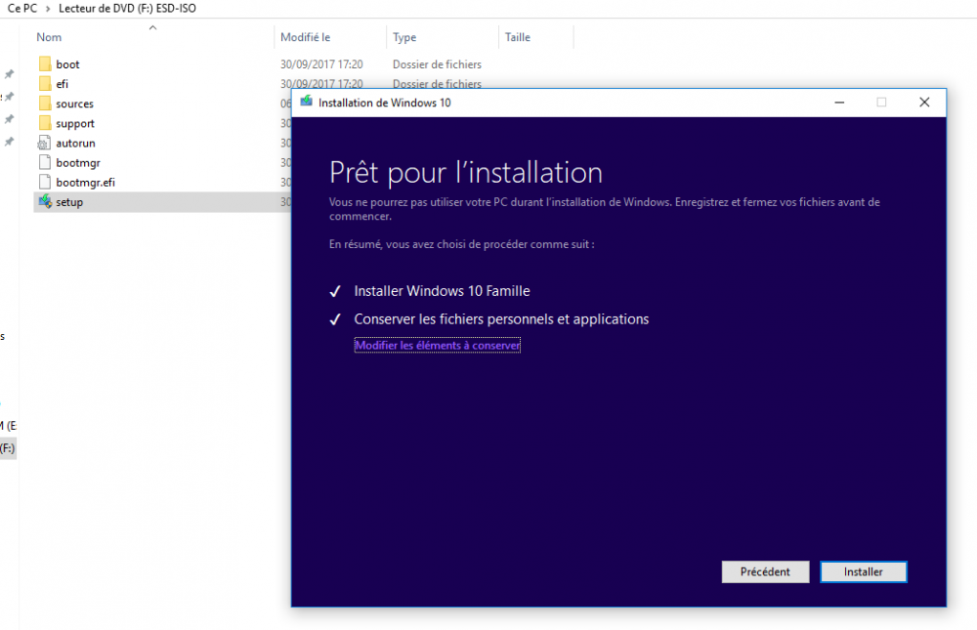Go back with the Précédent button
Screen dimensions: 977x630
(x=765, y=571)
